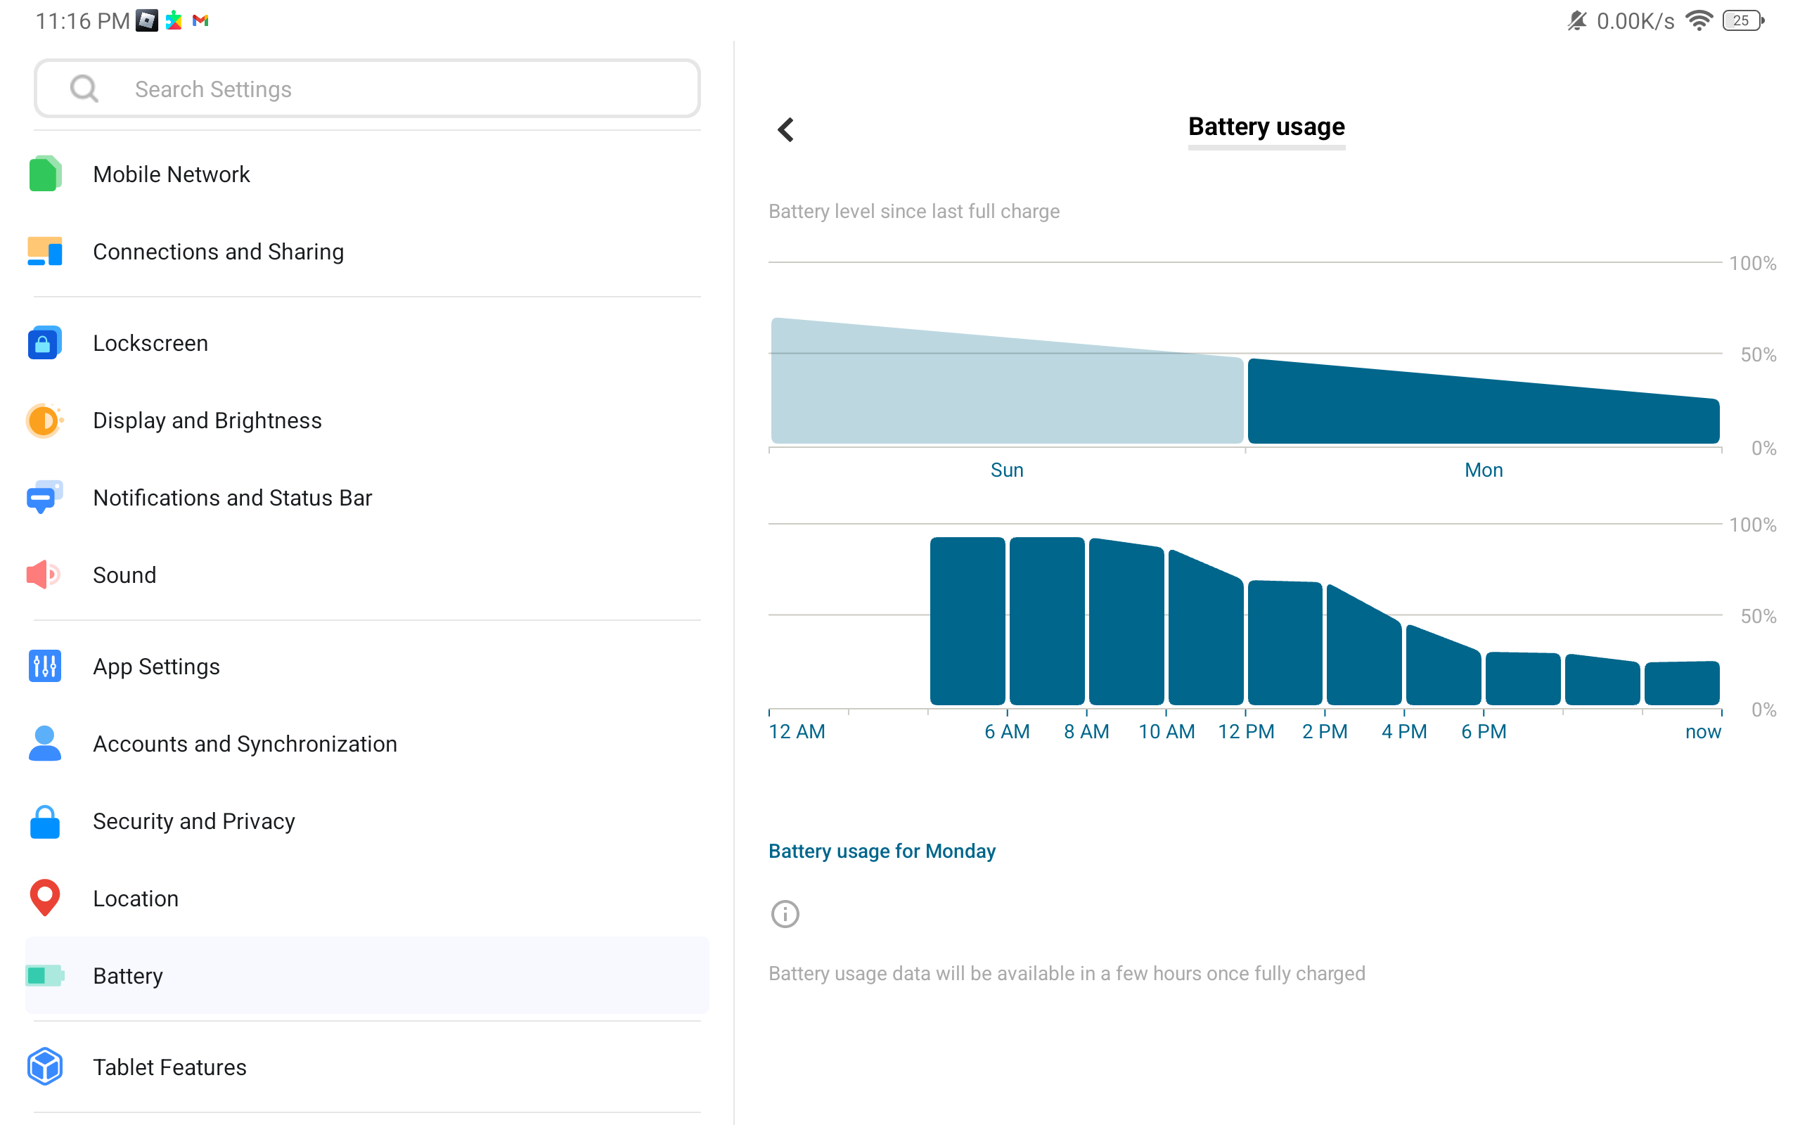Tap Notifications and Status Bar icon
Screen dimensions: 1800x1125
(44, 497)
